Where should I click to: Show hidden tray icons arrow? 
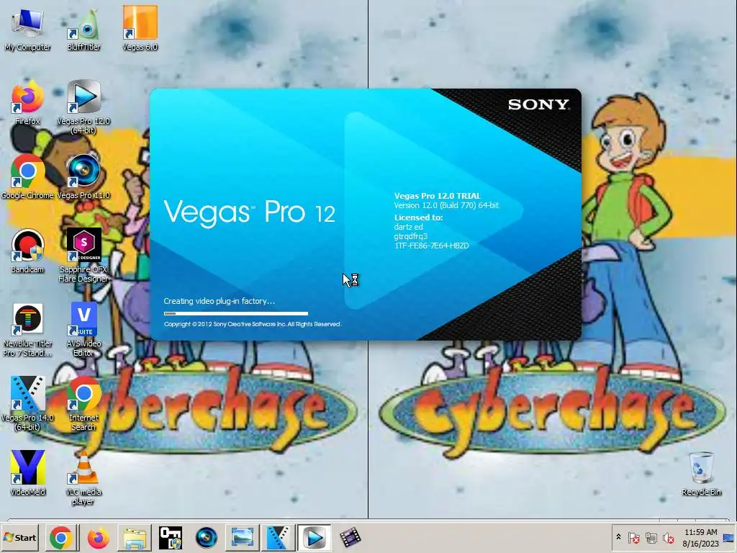(618, 537)
